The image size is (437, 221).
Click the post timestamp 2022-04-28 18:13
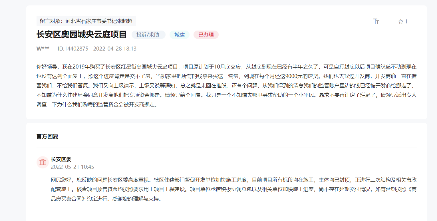coord(115,49)
